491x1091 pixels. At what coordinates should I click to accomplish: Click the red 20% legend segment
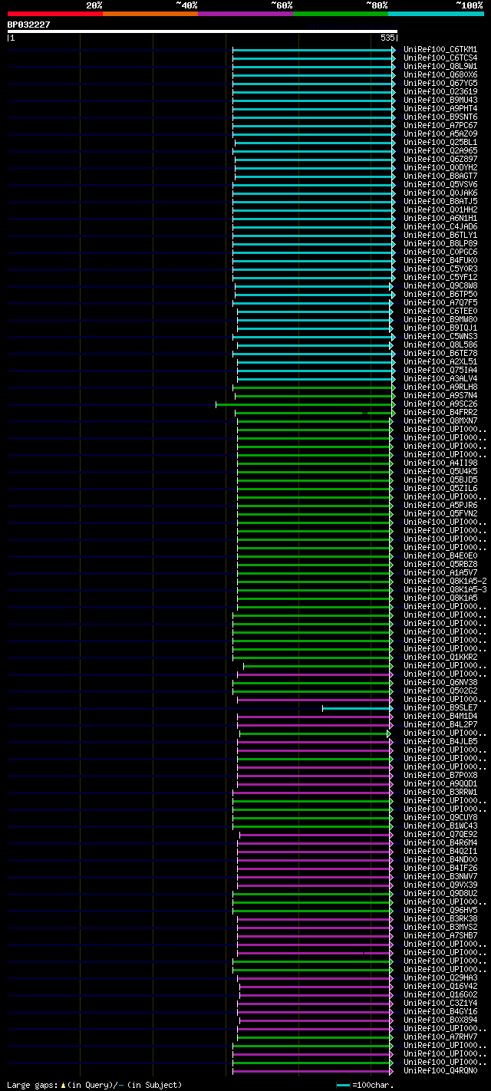(54, 13)
